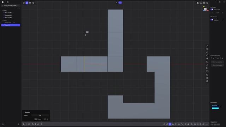This screenshot has width=226, height=127.
Task: Toggle the axes-style icon in viewport display options
Action: [x=201, y=3]
